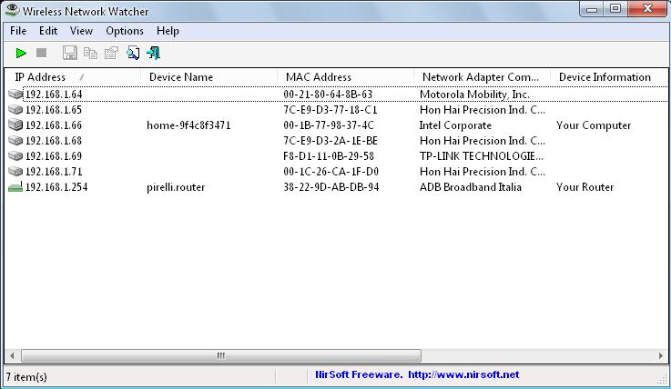
Task: Click MAC address 00-1C-26-CA-1F-D0
Action: 330,171
